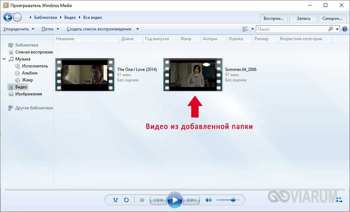The width and height of the screenshot is (350, 212).
Task: Select Исполнитель in the tree
Action: (35, 66)
